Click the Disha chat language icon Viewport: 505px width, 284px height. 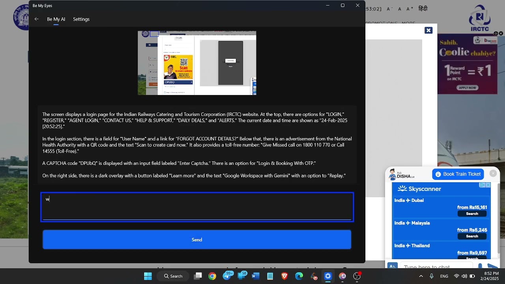click(392, 266)
